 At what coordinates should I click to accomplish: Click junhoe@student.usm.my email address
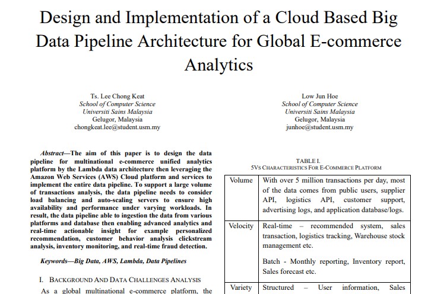coord(319,127)
